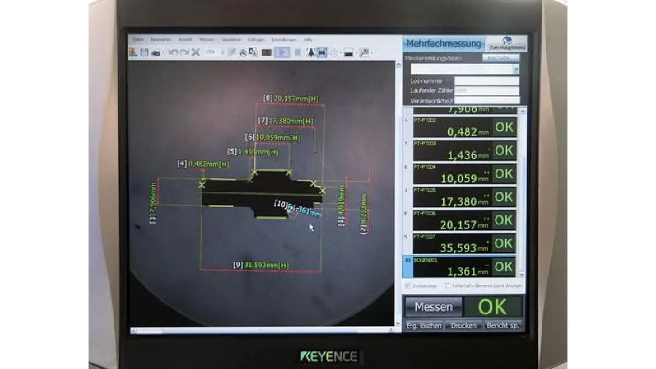Screen dimensions: 656x369
Task: Open the Messeinstellungsdaten combo box
Action: [x=465, y=69]
